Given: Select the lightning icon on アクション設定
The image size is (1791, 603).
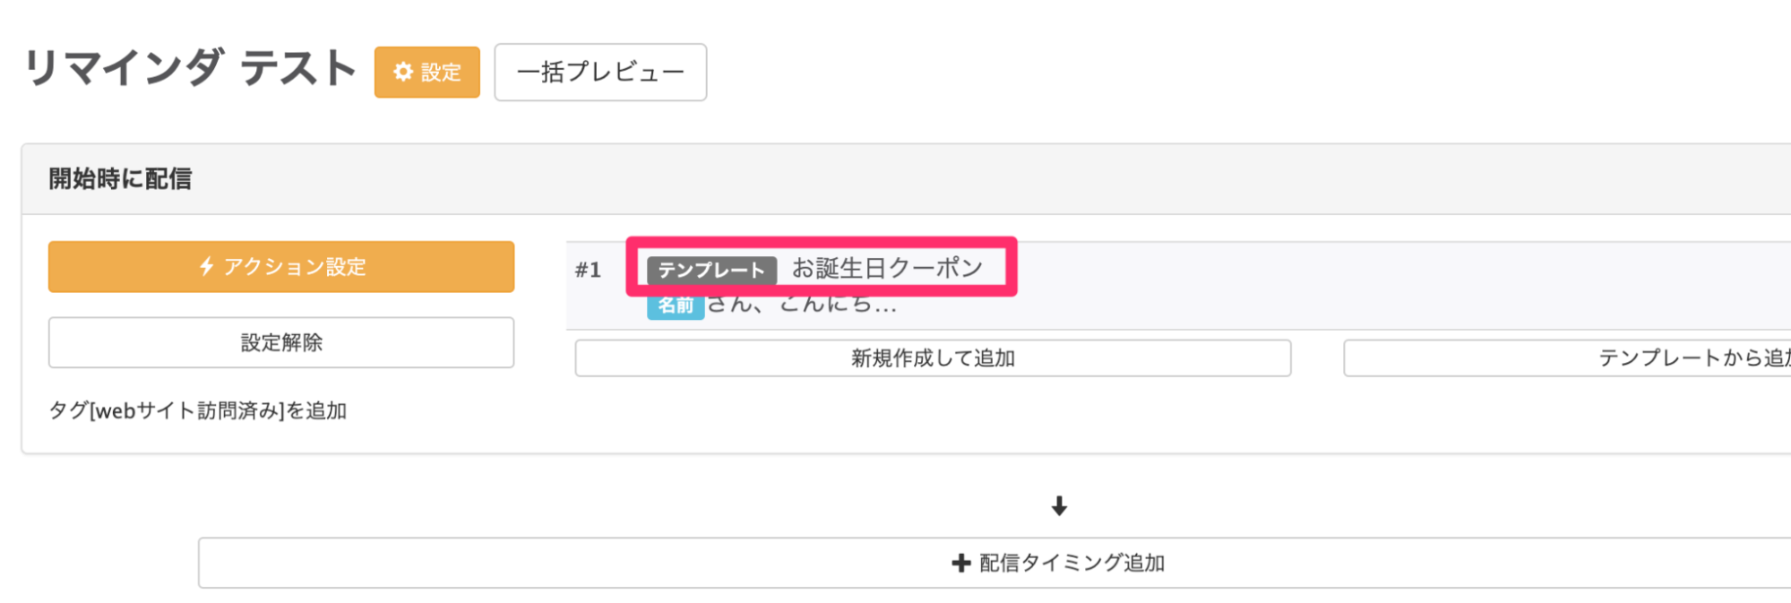Looking at the screenshot, I should point(206,266).
